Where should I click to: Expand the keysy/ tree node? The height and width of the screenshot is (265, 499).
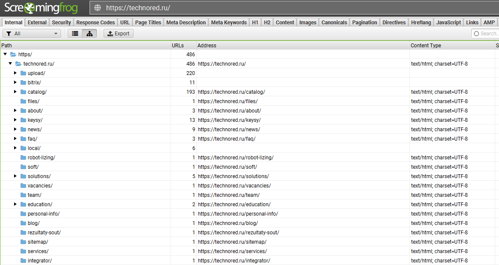pos(15,120)
